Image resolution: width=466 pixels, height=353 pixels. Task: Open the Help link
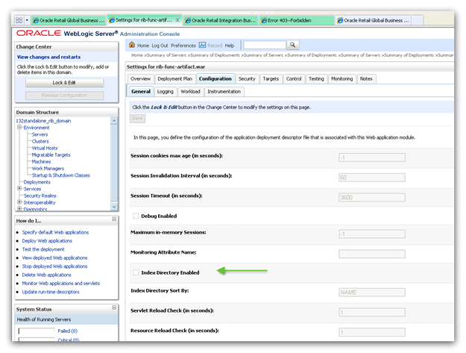coord(230,46)
